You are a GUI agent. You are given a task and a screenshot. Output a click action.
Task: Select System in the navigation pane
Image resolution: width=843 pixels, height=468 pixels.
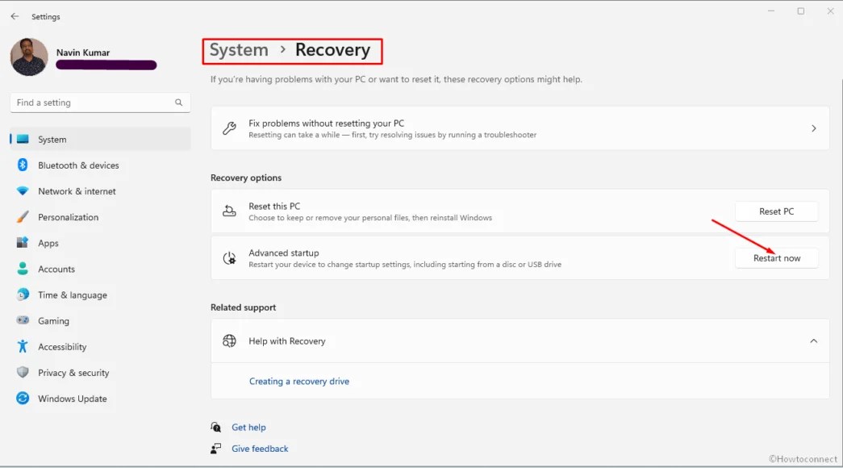tap(52, 139)
